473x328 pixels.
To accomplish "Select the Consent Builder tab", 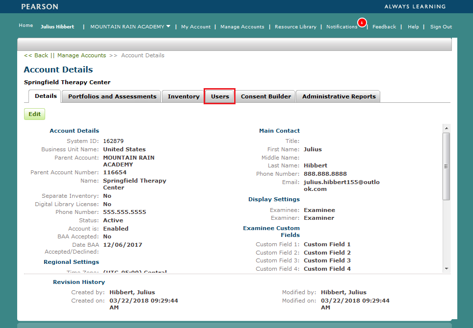I will tap(265, 96).
